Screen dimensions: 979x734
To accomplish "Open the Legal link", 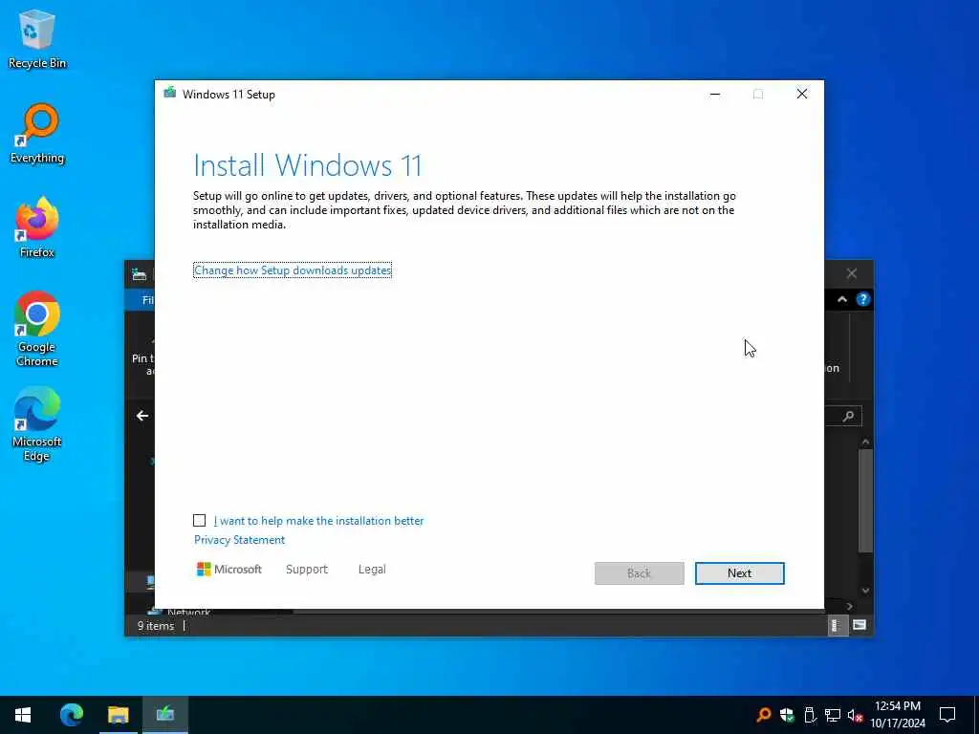I will (x=372, y=570).
